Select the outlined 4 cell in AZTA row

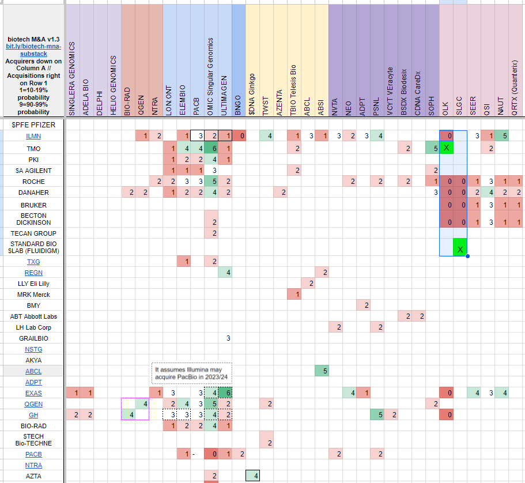252,476
